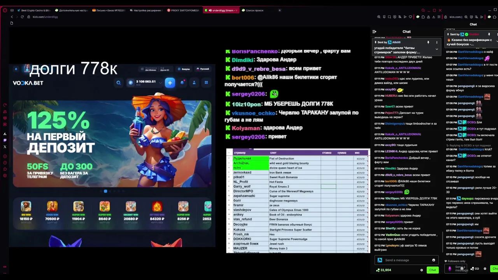Image resolution: width=498 pixels, height=280 pixels.
Task: Open downloads icon in browser toolbar
Action: click(x=433, y=17)
